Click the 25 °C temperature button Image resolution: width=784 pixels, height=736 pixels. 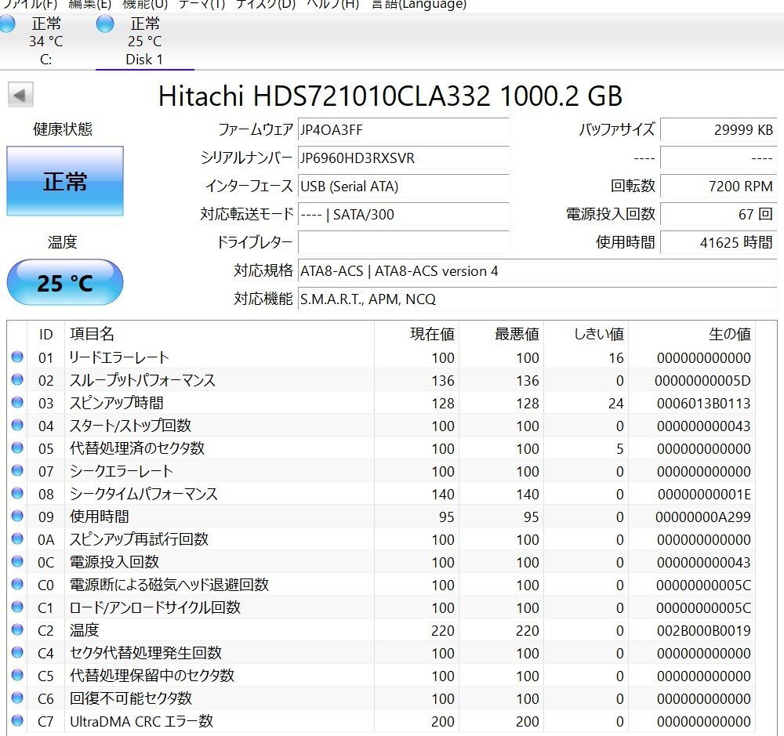[x=65, y=282]
